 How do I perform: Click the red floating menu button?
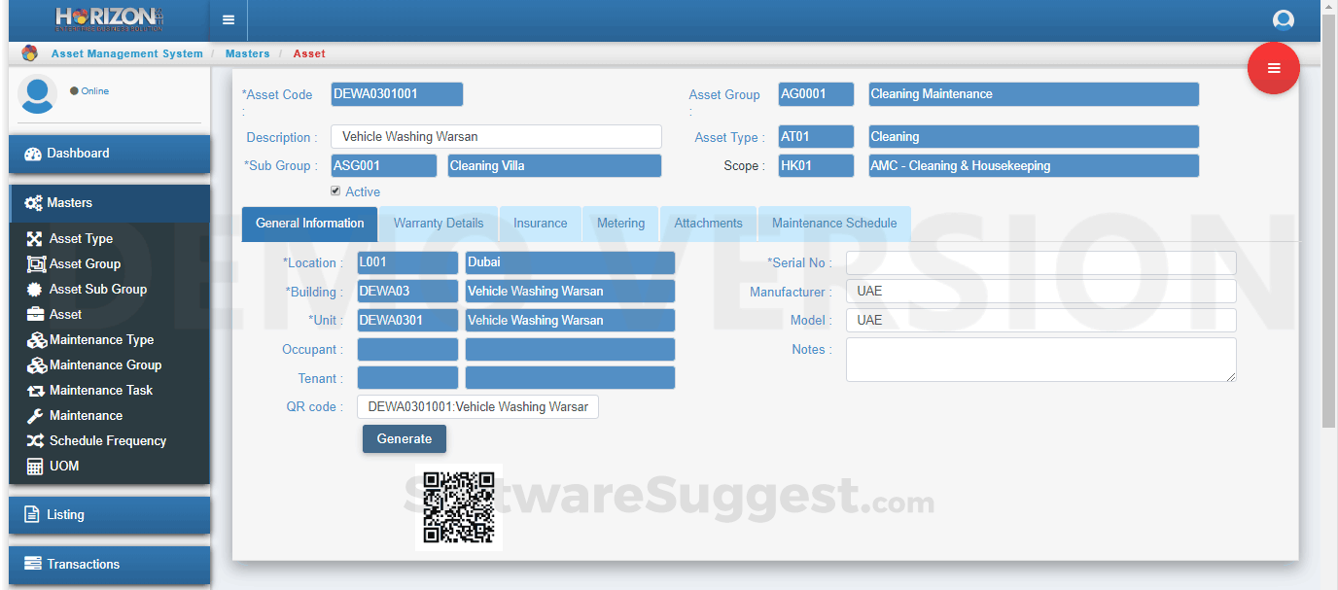(x=1274, y=68)
